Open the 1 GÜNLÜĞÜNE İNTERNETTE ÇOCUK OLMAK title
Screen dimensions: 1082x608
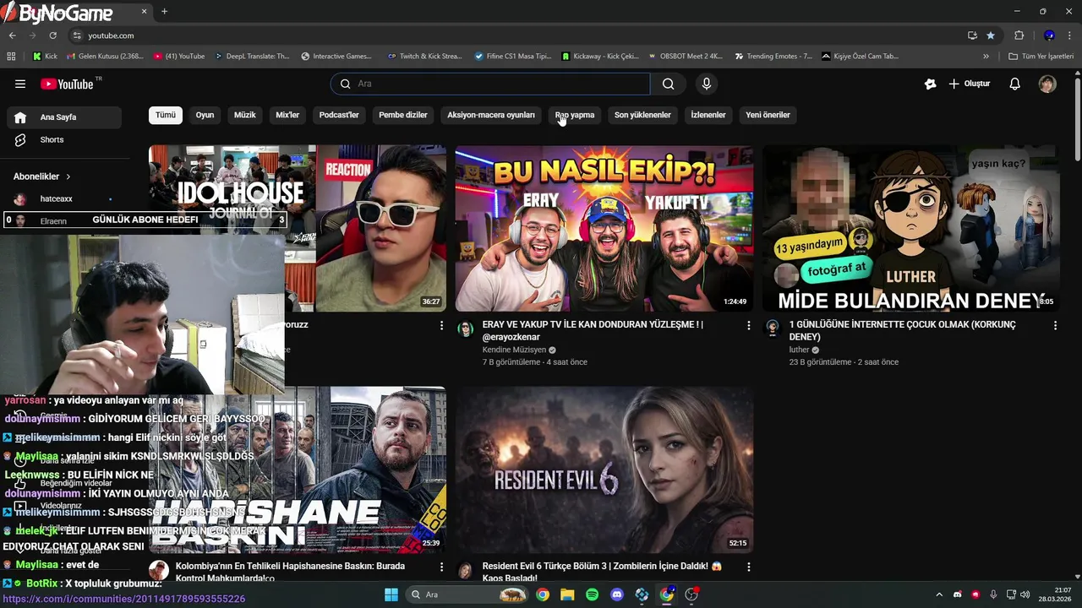tap(903, 330)
